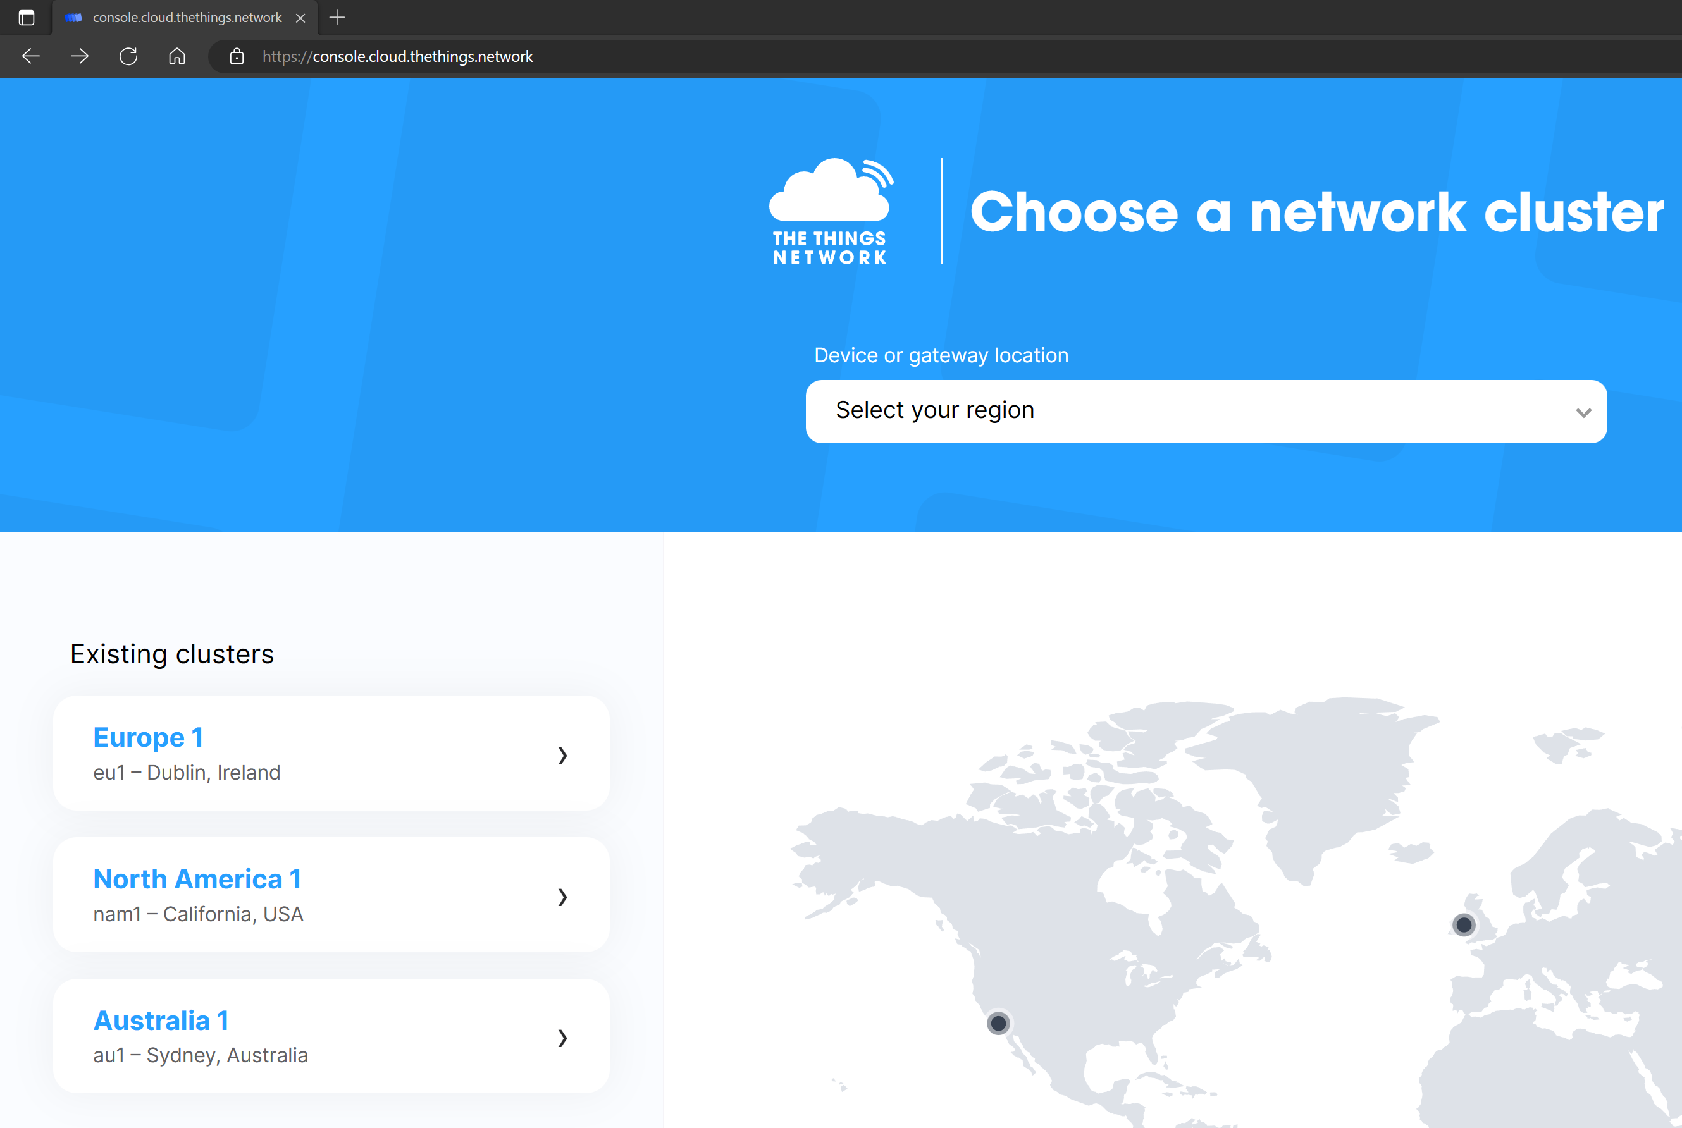Click the region dropdown chevron arrow
Viewport: 1682px width, 1128px height.
coord(1583,412)
